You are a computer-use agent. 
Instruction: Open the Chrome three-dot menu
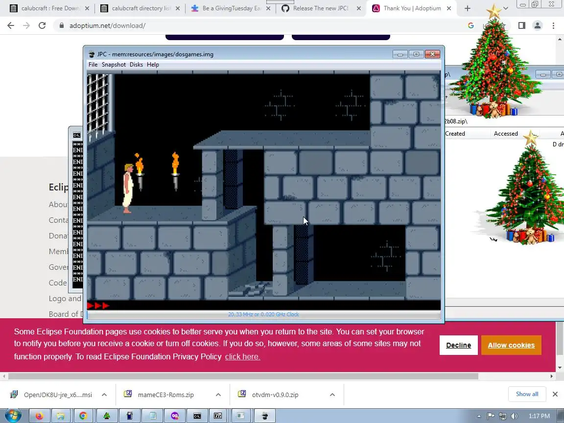pos(553,25)
